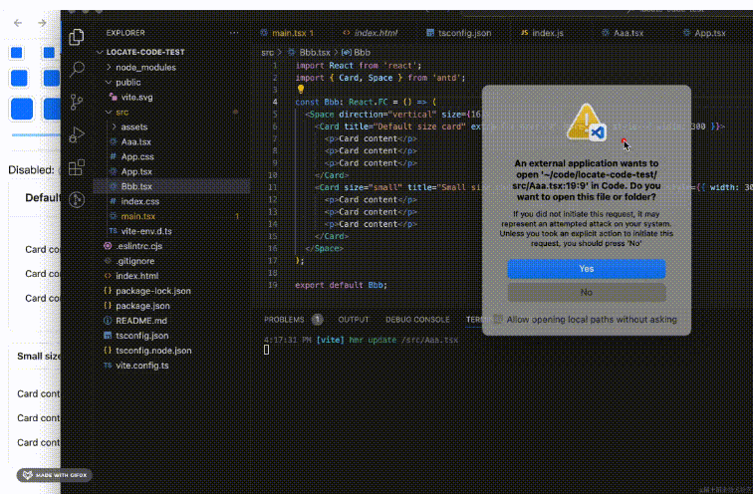Decline the request with the No button
This screenshot has width=753, height=494.
(587, 293)
